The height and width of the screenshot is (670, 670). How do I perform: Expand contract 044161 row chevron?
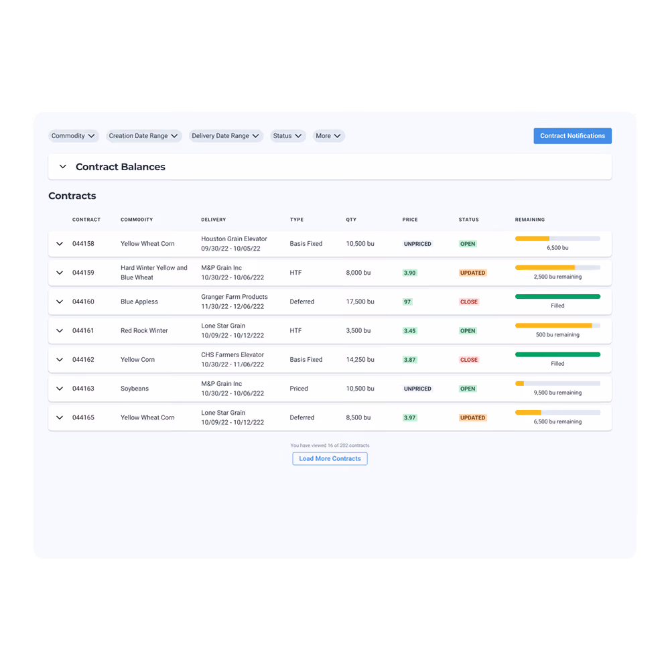pos(60,331)
